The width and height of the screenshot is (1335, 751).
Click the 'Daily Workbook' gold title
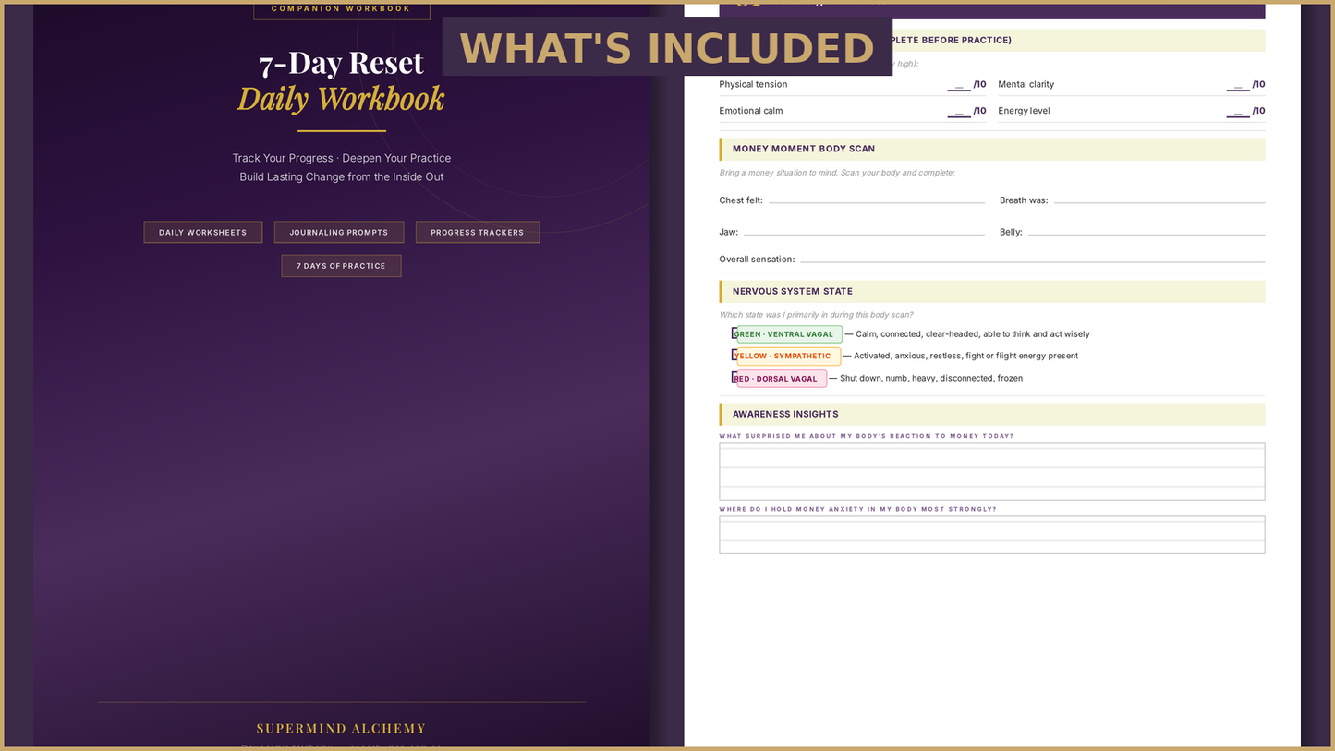click(x=341, y=99)
